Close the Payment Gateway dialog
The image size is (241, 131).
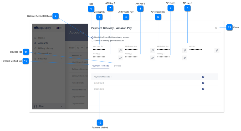[216, 28]
